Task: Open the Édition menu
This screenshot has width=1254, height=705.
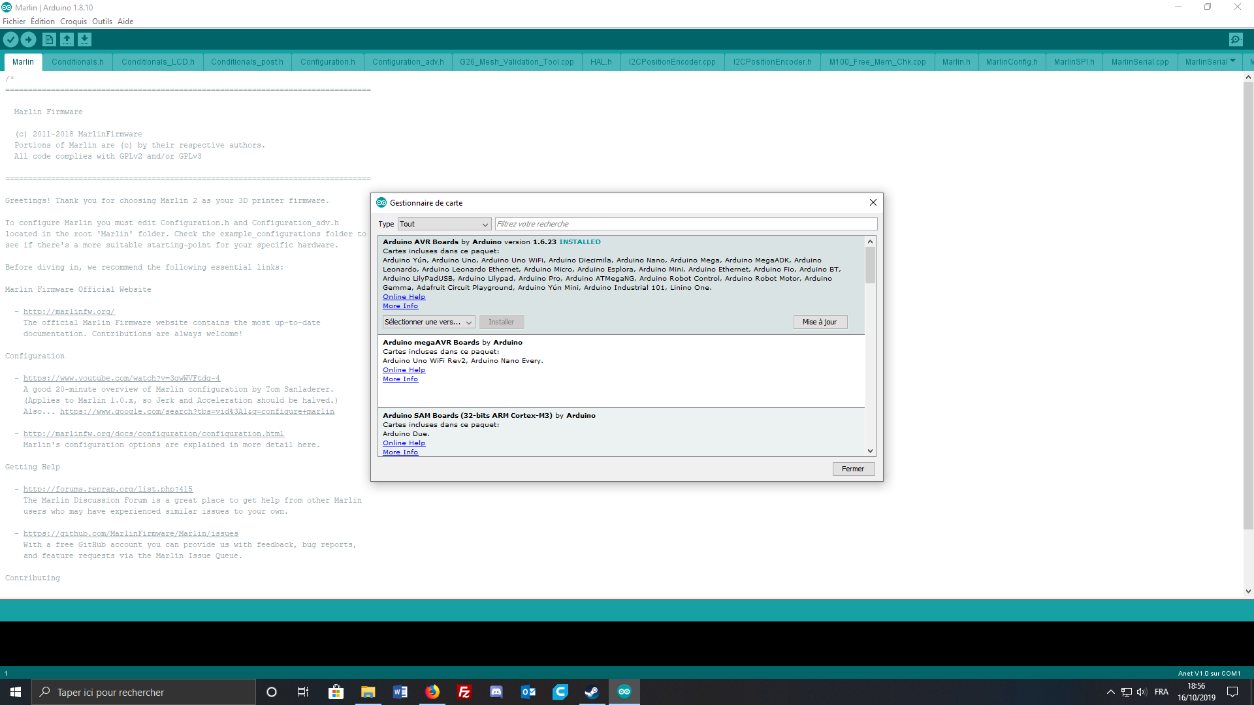Action: (43, 22)
